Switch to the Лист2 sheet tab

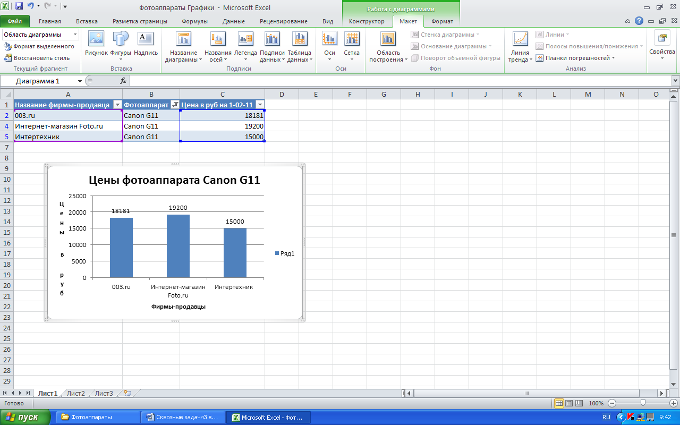(x=75, y=394)
